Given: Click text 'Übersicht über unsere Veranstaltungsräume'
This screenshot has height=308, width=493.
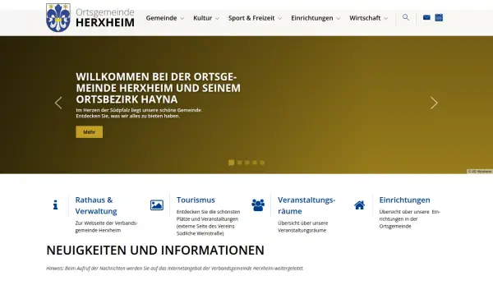Looking at the screenshot, I should [x=302, y=227].
